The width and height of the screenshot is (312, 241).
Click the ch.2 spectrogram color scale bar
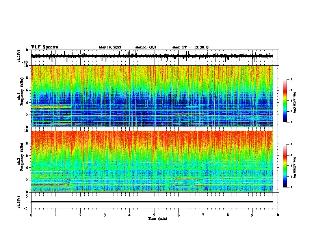[285, 166]
